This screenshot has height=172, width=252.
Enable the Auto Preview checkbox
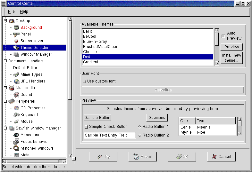[x=223, y=36]
